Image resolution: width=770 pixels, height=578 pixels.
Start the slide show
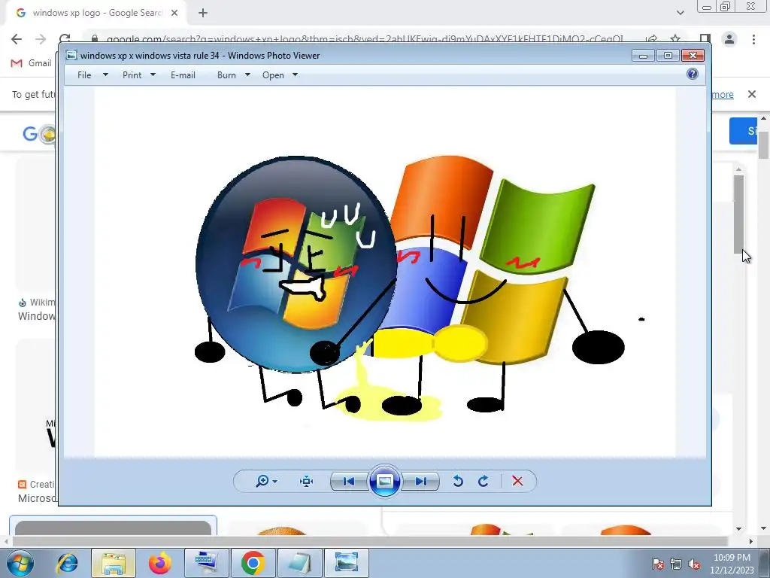tap(384, 481)
